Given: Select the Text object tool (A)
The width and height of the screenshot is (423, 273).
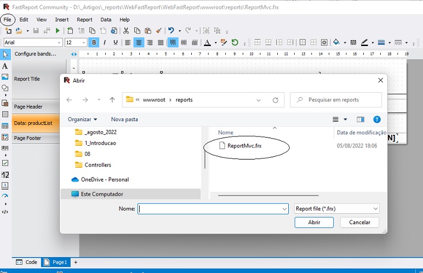Looking at the screenshot, I should [x=5, y=66].
